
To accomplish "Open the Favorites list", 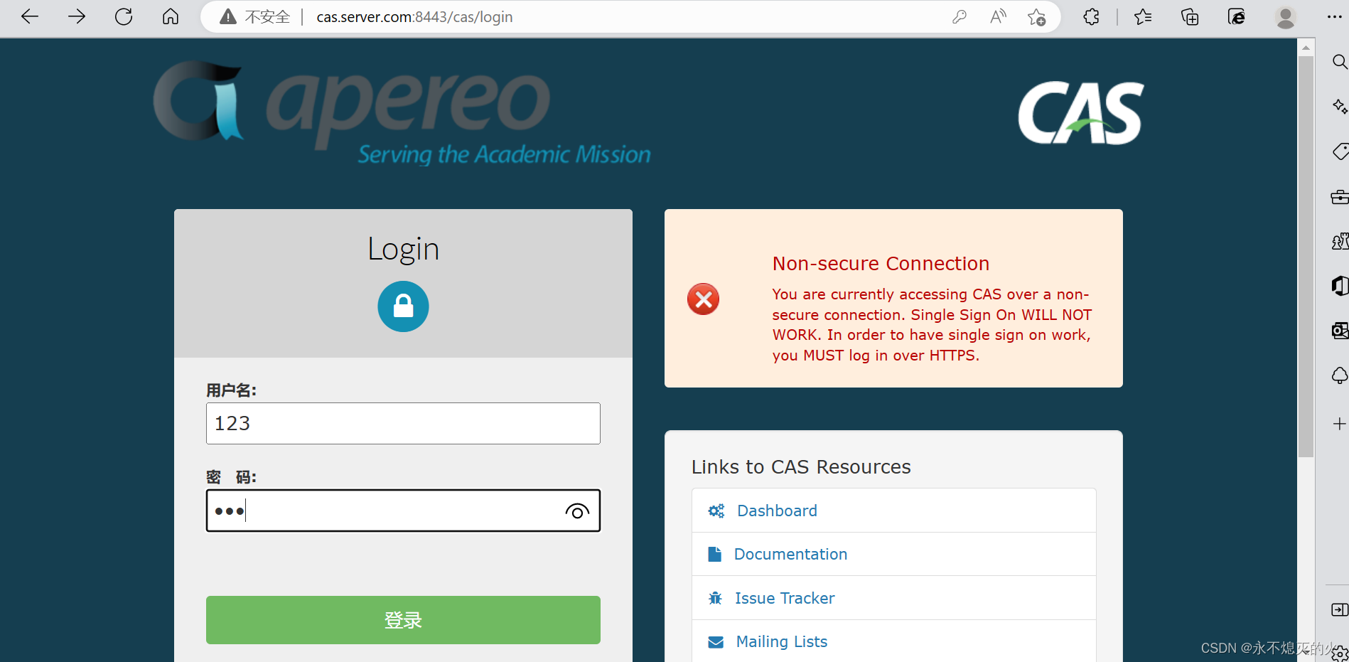I will [1143, 16].
